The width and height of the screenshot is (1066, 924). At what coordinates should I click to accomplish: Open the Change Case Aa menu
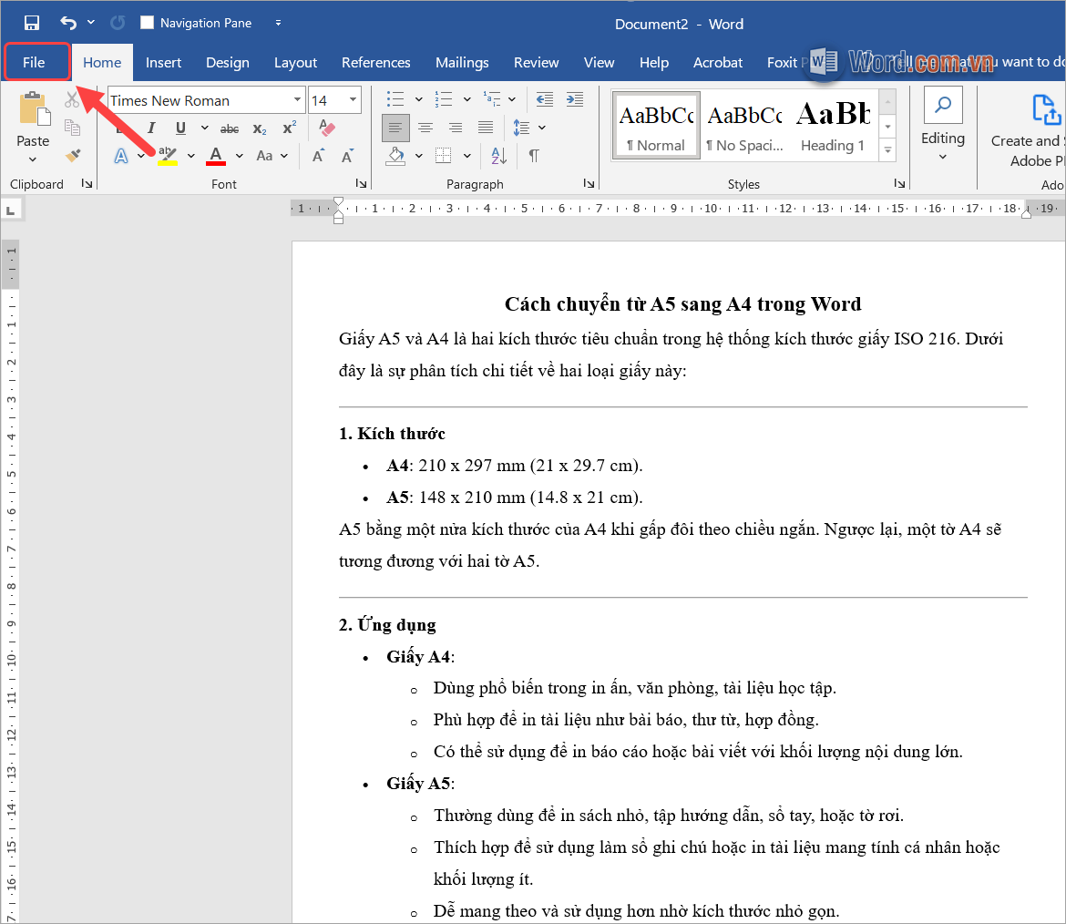[x=272, y=156]
